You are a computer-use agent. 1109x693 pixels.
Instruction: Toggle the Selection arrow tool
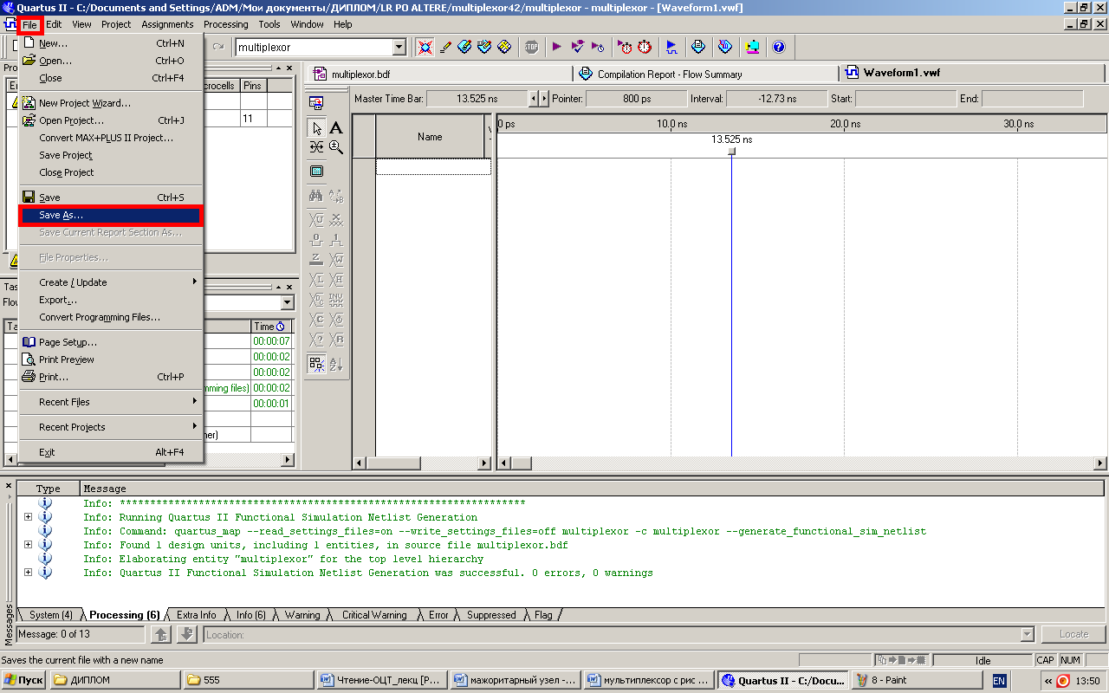(316, 128)
